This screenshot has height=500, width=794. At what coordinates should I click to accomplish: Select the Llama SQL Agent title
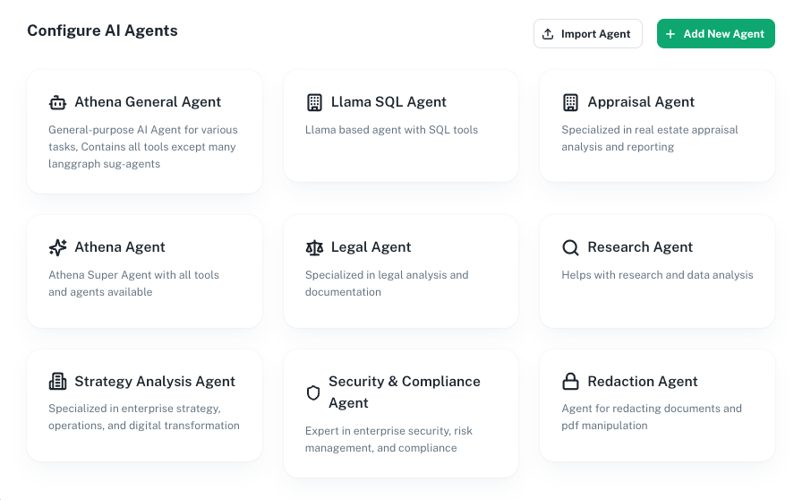coord(388,102)
